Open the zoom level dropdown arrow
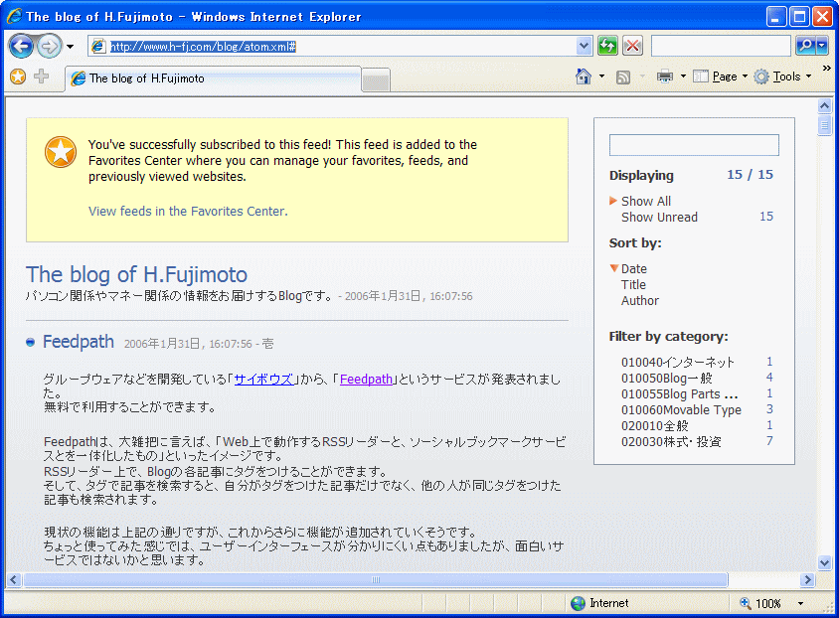The height and width of the screenshot is (618, 839). click(x=800, y=603)
